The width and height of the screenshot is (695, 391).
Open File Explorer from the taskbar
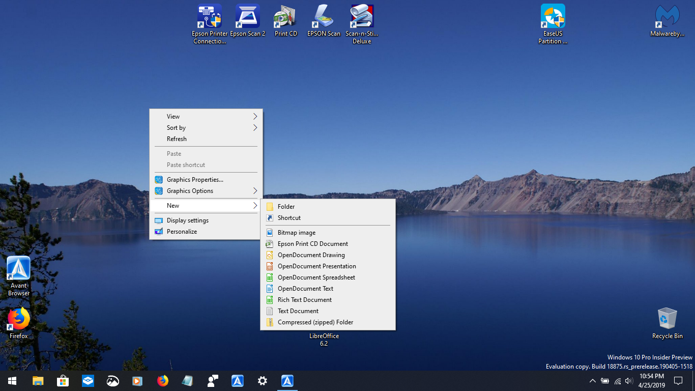point(38,381)
